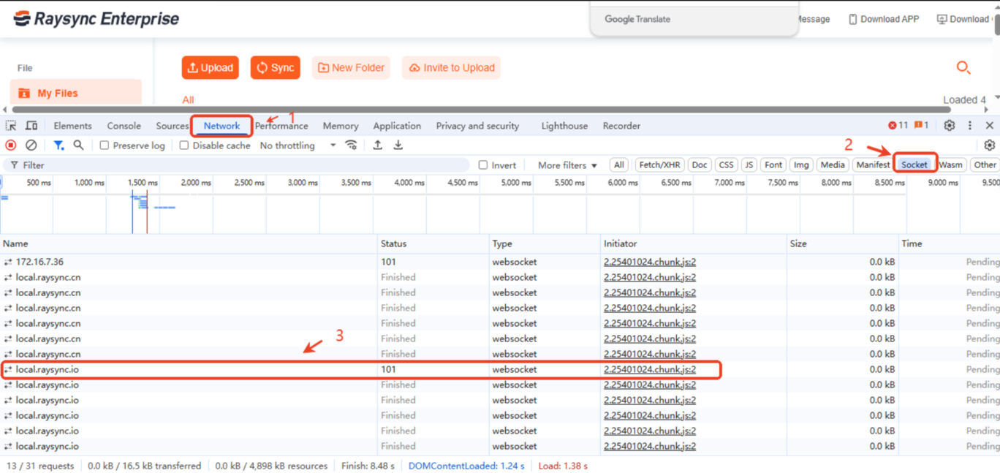
Task: Select the Fetch/XHR type filter
Action: tap(660, 165)
